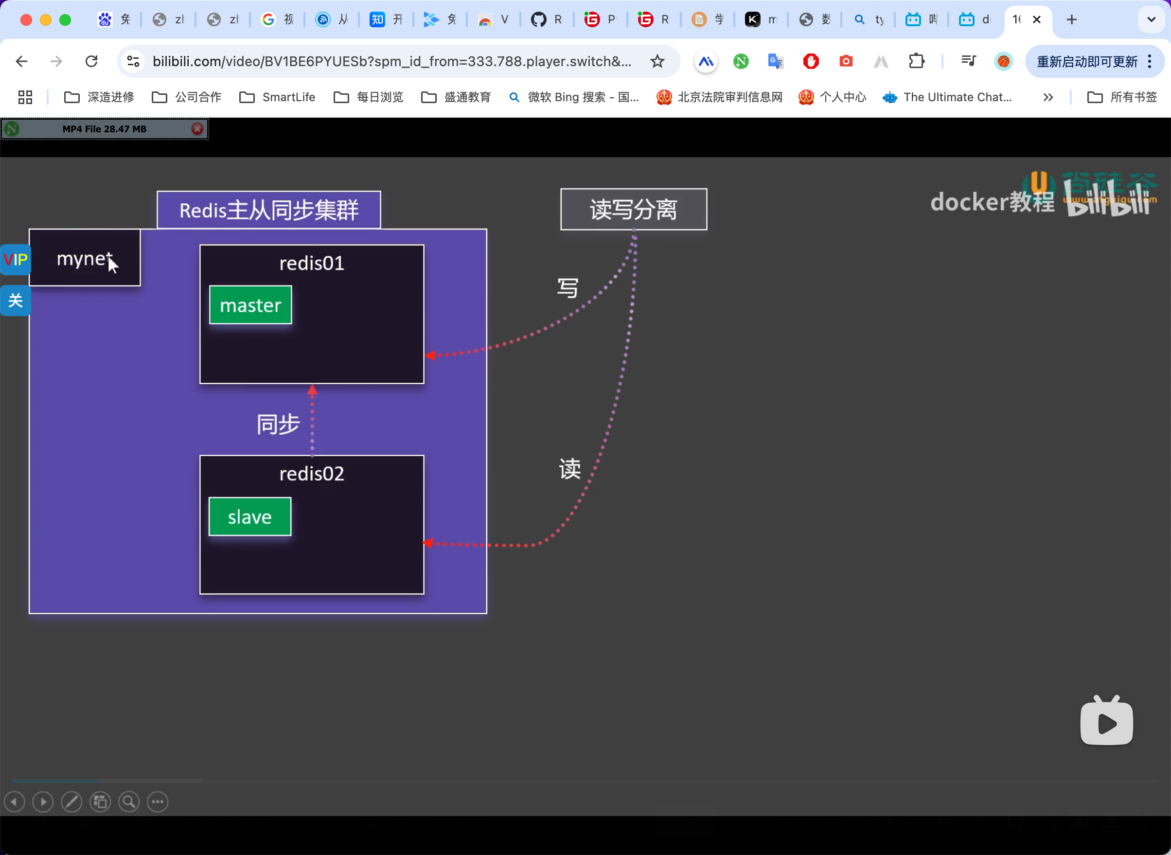Expand hidden bookmarks with double chevron
The image size is (1171, 855).
point(1048,97)
